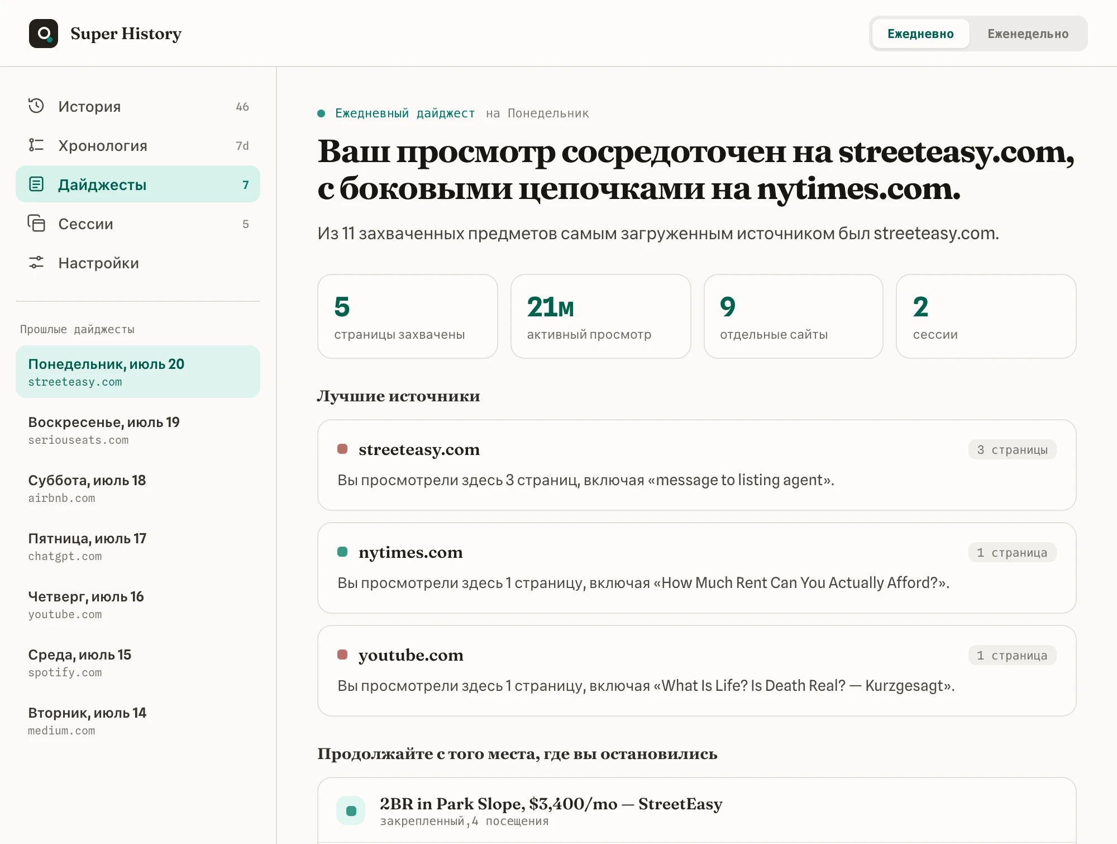Screen dimensions: 1117x844
Task: Click the Super History logo icon
Action: tap(44, 34)
